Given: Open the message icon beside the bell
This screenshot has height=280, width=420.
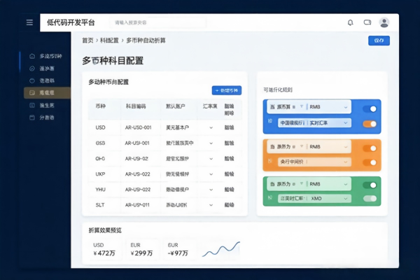Looking at the screenshot, I should [367, 22].
